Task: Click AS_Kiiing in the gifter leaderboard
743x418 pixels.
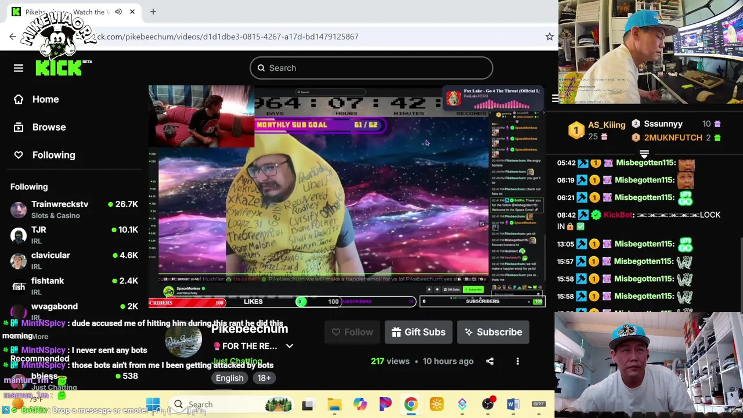Action: click(x=607, y=125)
